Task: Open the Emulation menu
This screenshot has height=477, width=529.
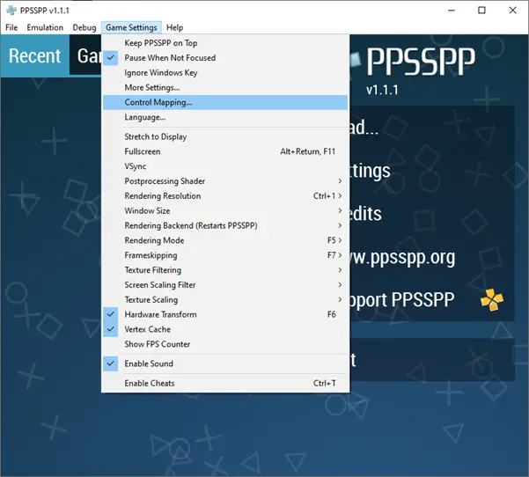Action: click(45, 27)
